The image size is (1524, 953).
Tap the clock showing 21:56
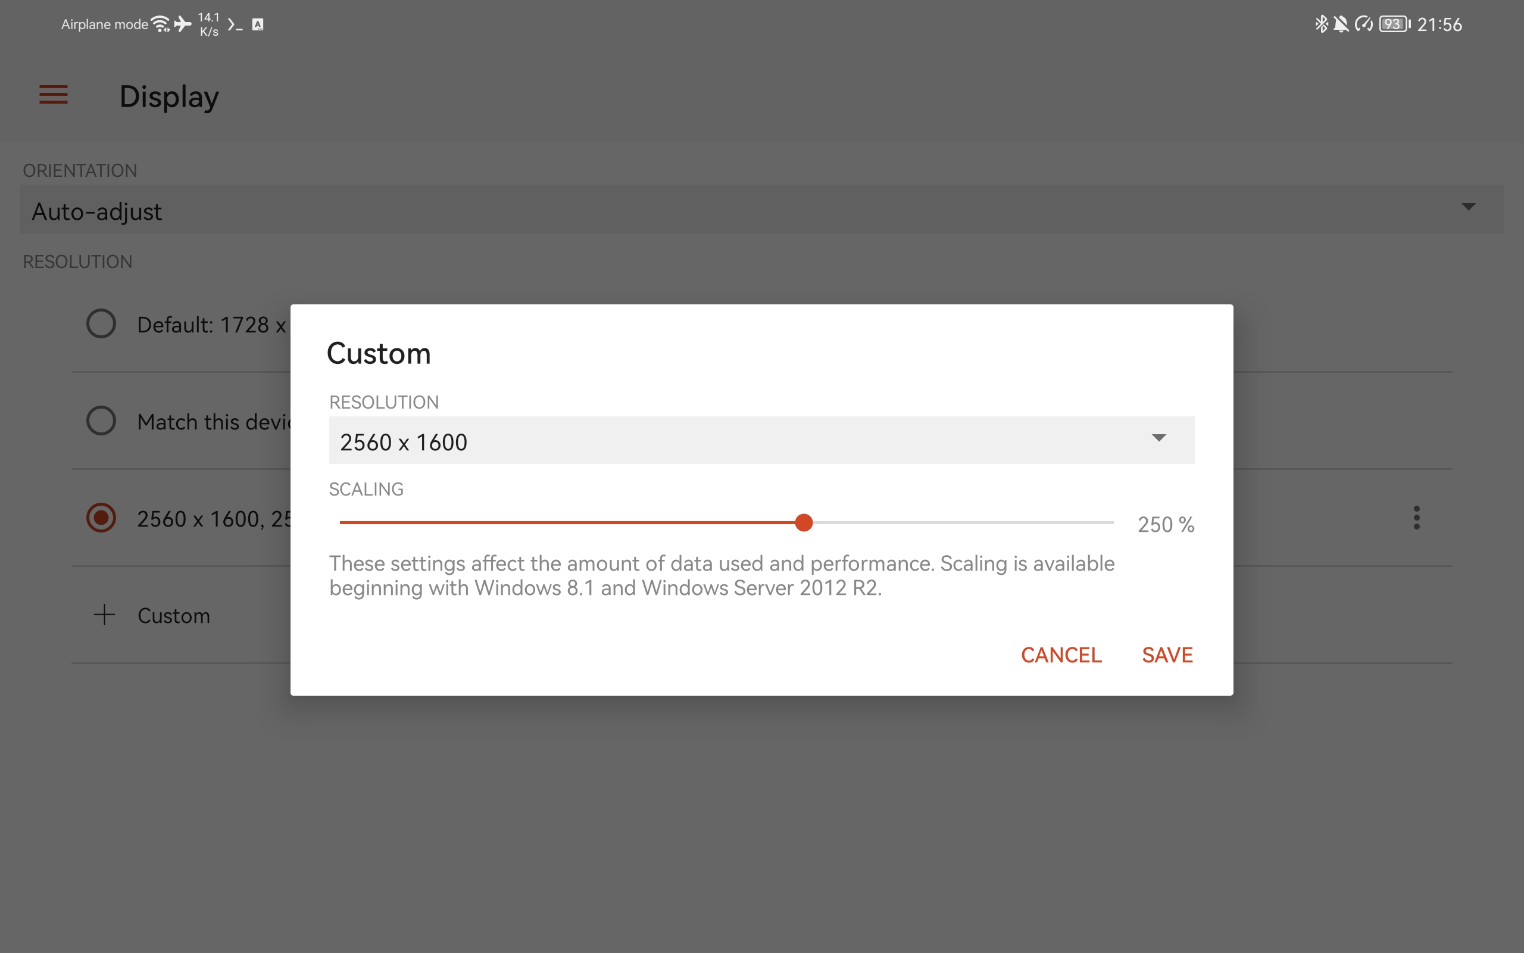(x=1439, y=24)
